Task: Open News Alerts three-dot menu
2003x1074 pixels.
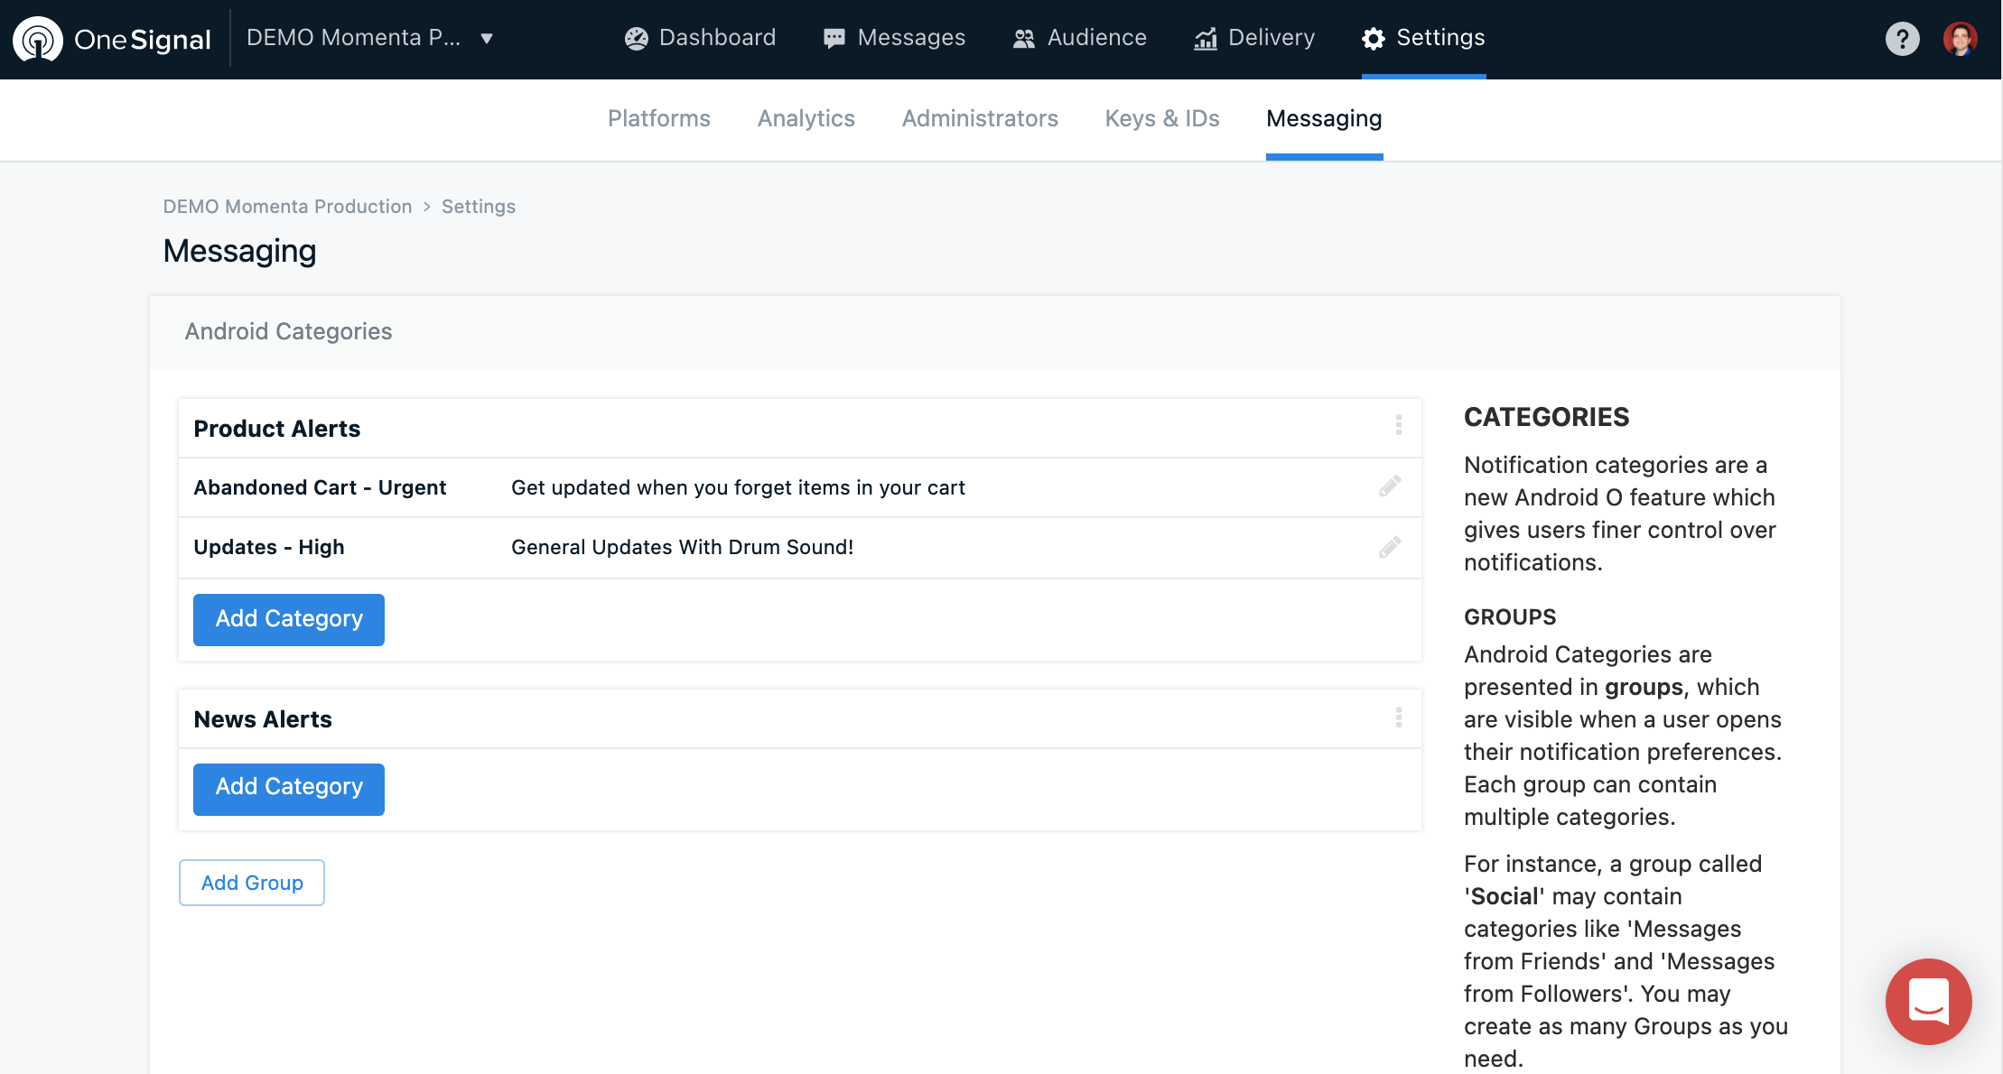Action: 1398,718
